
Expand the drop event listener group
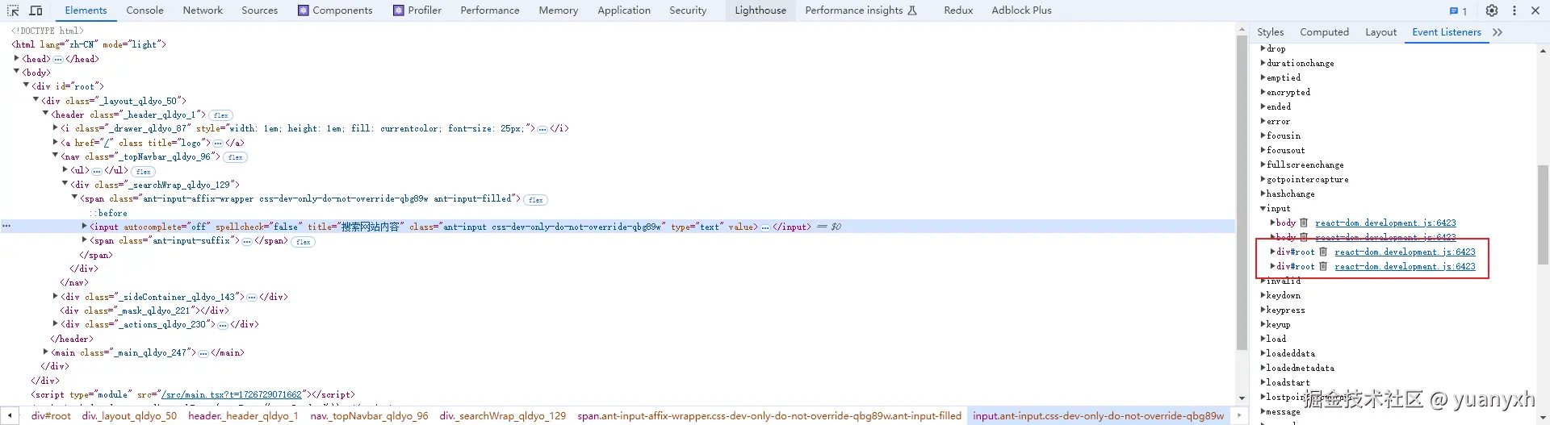[x=1263, y=49]
